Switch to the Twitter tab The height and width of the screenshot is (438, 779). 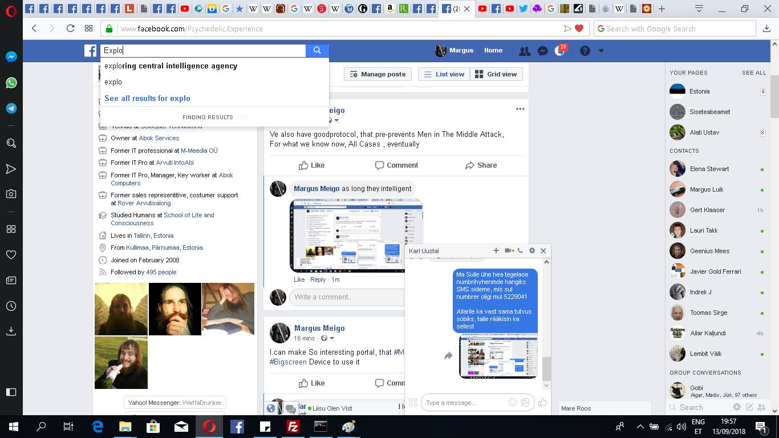523,9
